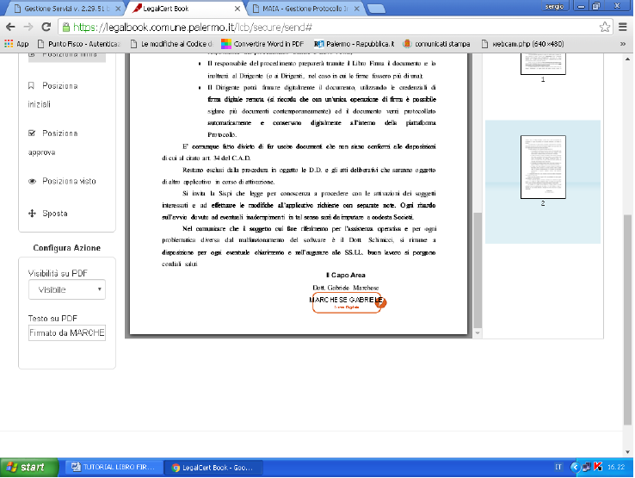635x478 pixels.
Task: Click the Sposta label
Action: pyautogui.click(x=55, y=214)
